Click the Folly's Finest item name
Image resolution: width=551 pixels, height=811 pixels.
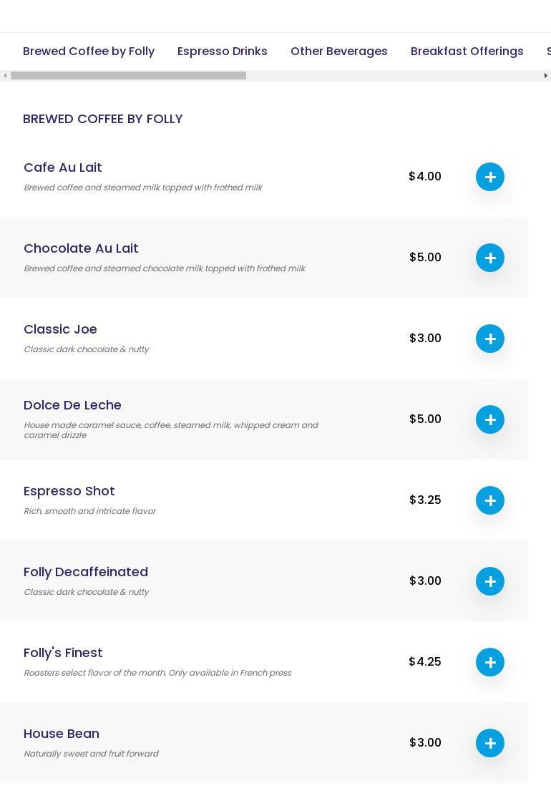point(63,653)
